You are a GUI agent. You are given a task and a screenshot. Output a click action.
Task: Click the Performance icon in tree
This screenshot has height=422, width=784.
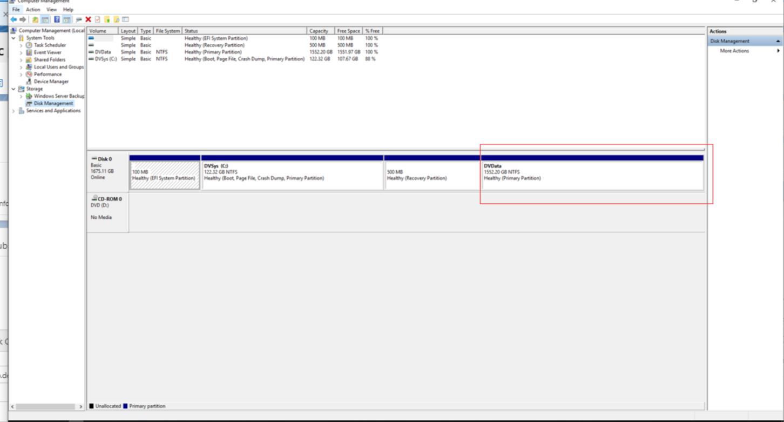(29, 74)
